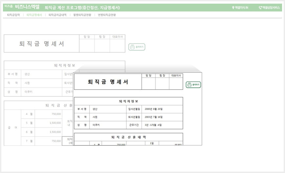Image resolution: width=285 pixels, height=173 pixels.
Task: Click the faded 팀장 header in background sheet
Action: 102,37
